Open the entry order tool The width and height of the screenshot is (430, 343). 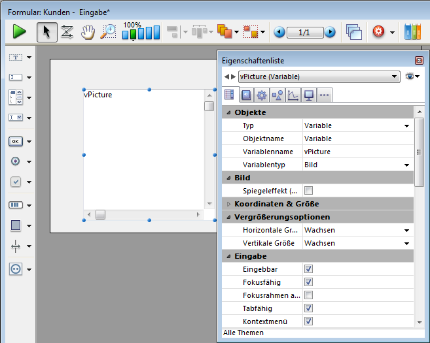tap(67, 32)
